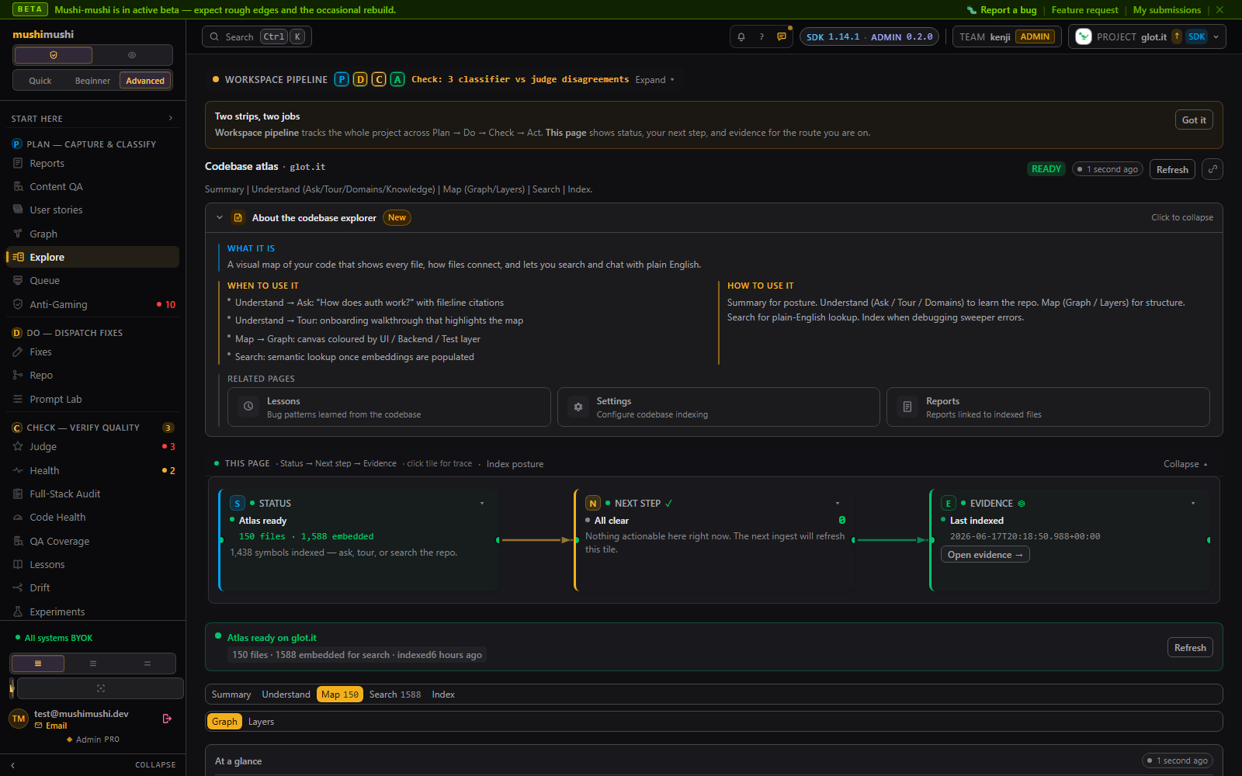This screenshot has height=776, width=1242.
Task: Open the STATUS tile dropdown
Action: coord(482,504)
